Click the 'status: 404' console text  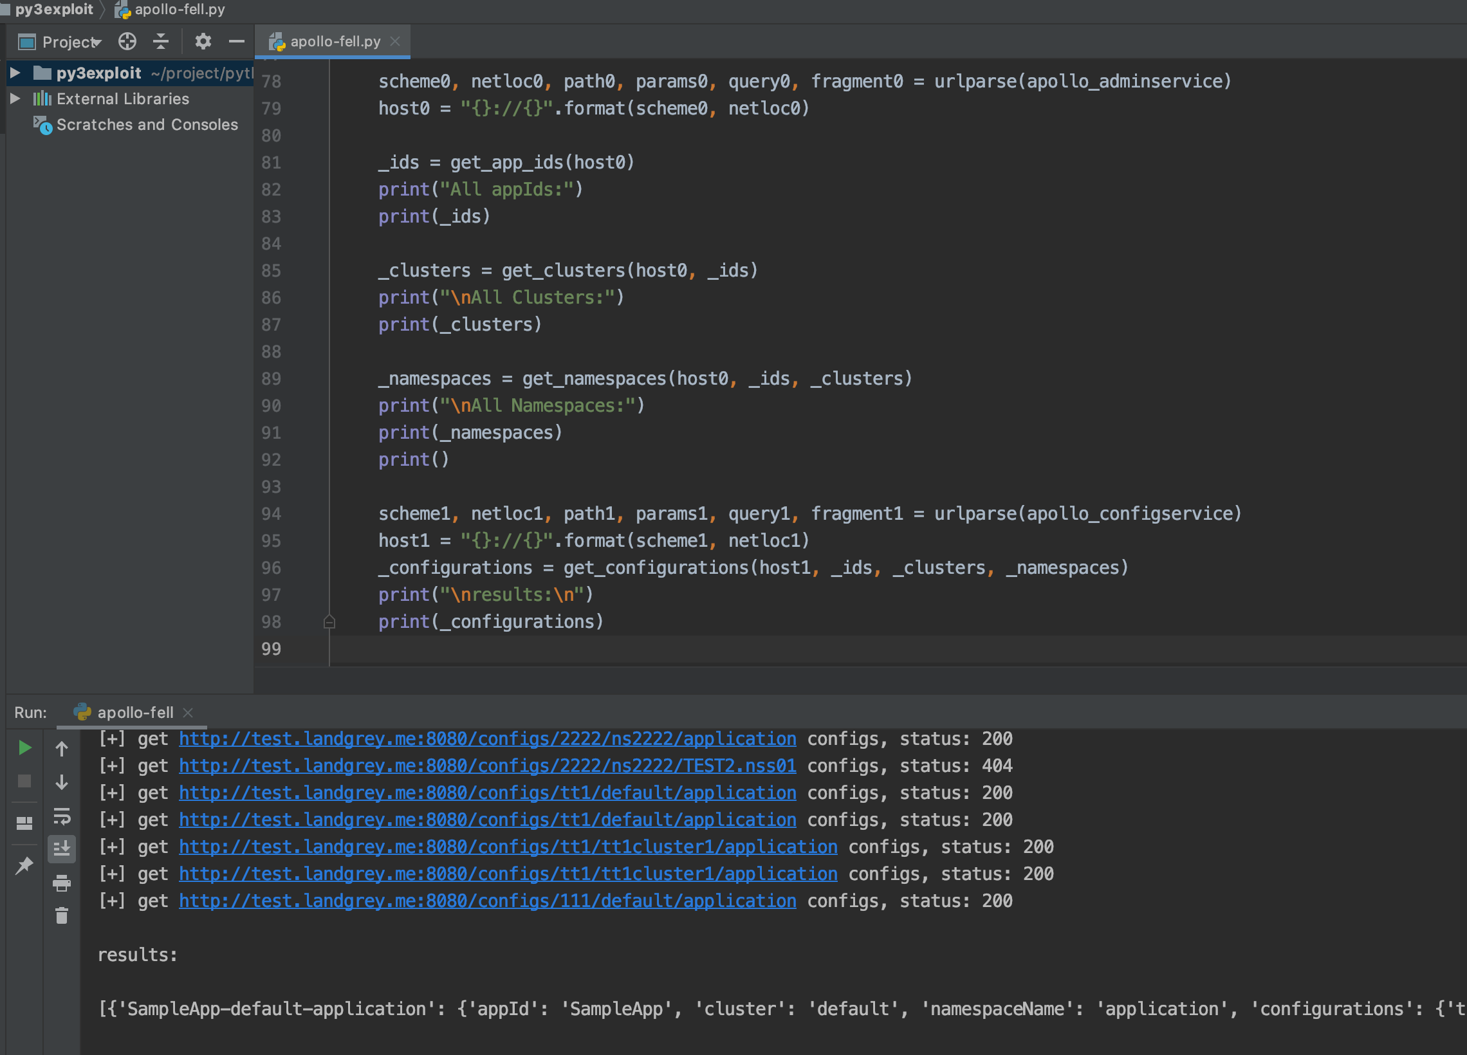(x=955, y=766)
